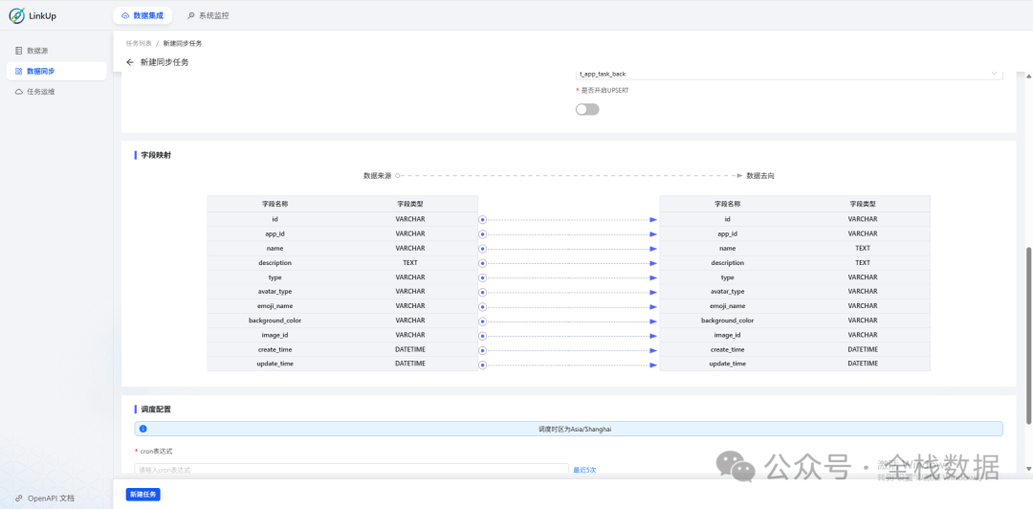1033x509 pixels.
Task: Click the cron表达式 input field
Action: 351,470
